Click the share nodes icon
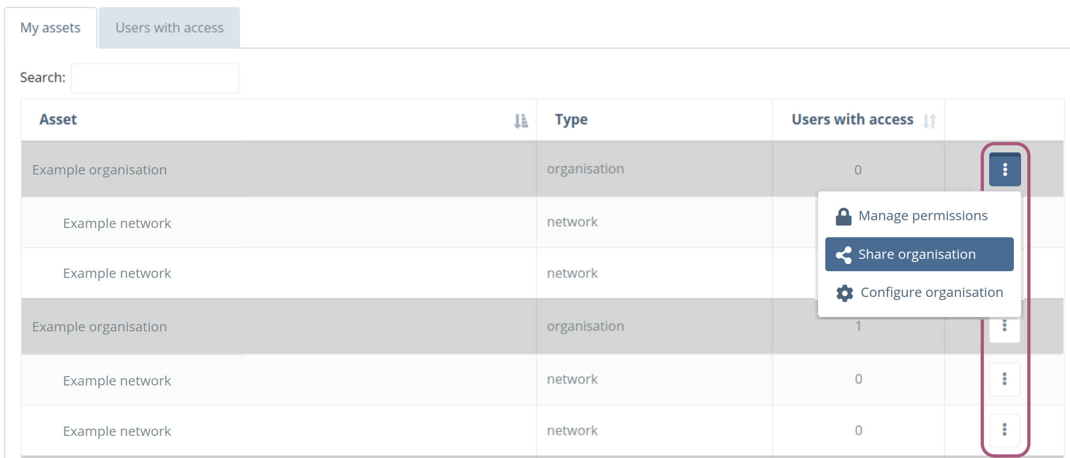 [x=843, y=255]
